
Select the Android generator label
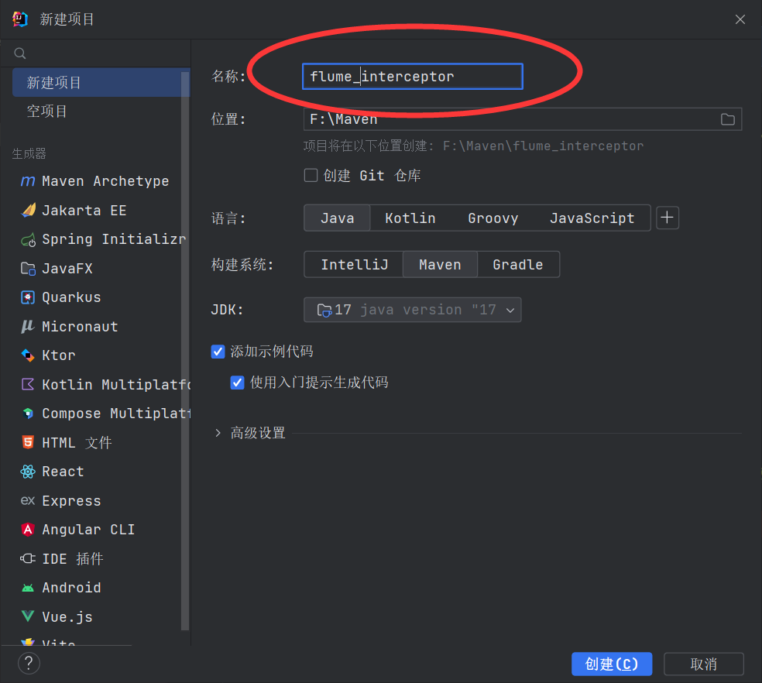pyautogui.click(x=71, y=588)
